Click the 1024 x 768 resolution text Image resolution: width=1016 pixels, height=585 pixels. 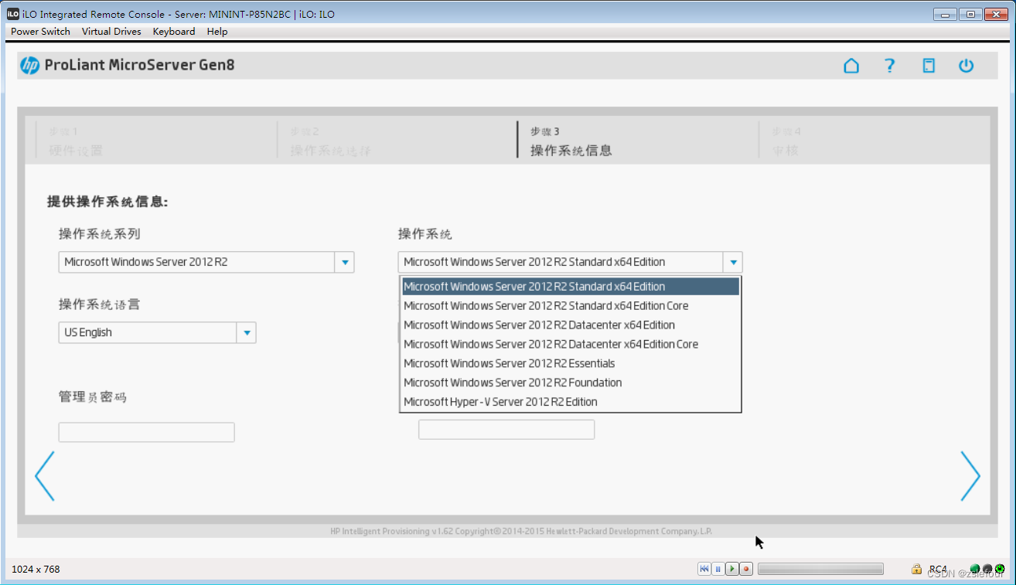pos(36,570)
